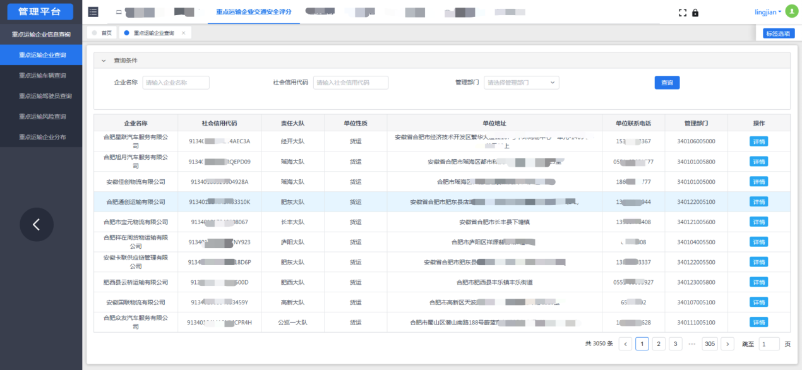This screenshot has width=802, height=370.
Task: Click the 社会信用代码 input field
Action: pyautogui.click(x=350, y=83)
